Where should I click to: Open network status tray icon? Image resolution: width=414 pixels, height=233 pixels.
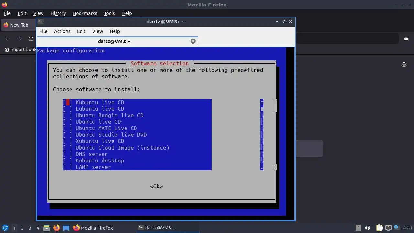click(x=388, y=228)
